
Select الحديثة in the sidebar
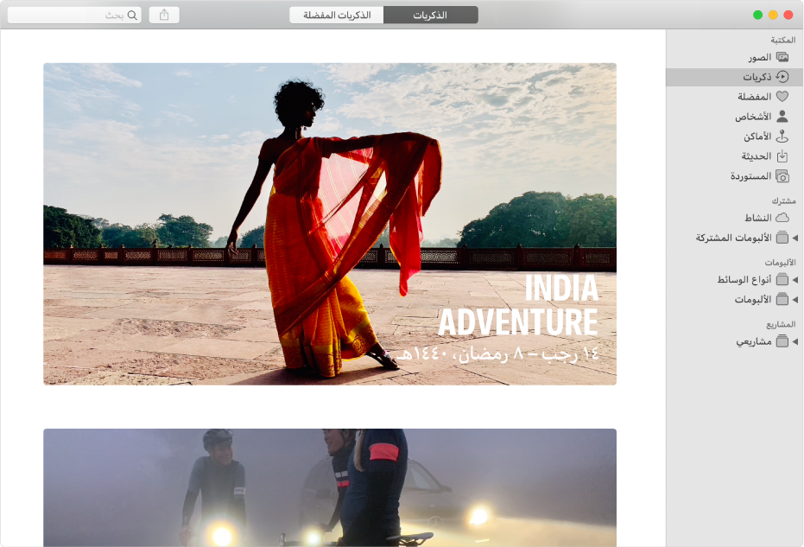point(735,156)
